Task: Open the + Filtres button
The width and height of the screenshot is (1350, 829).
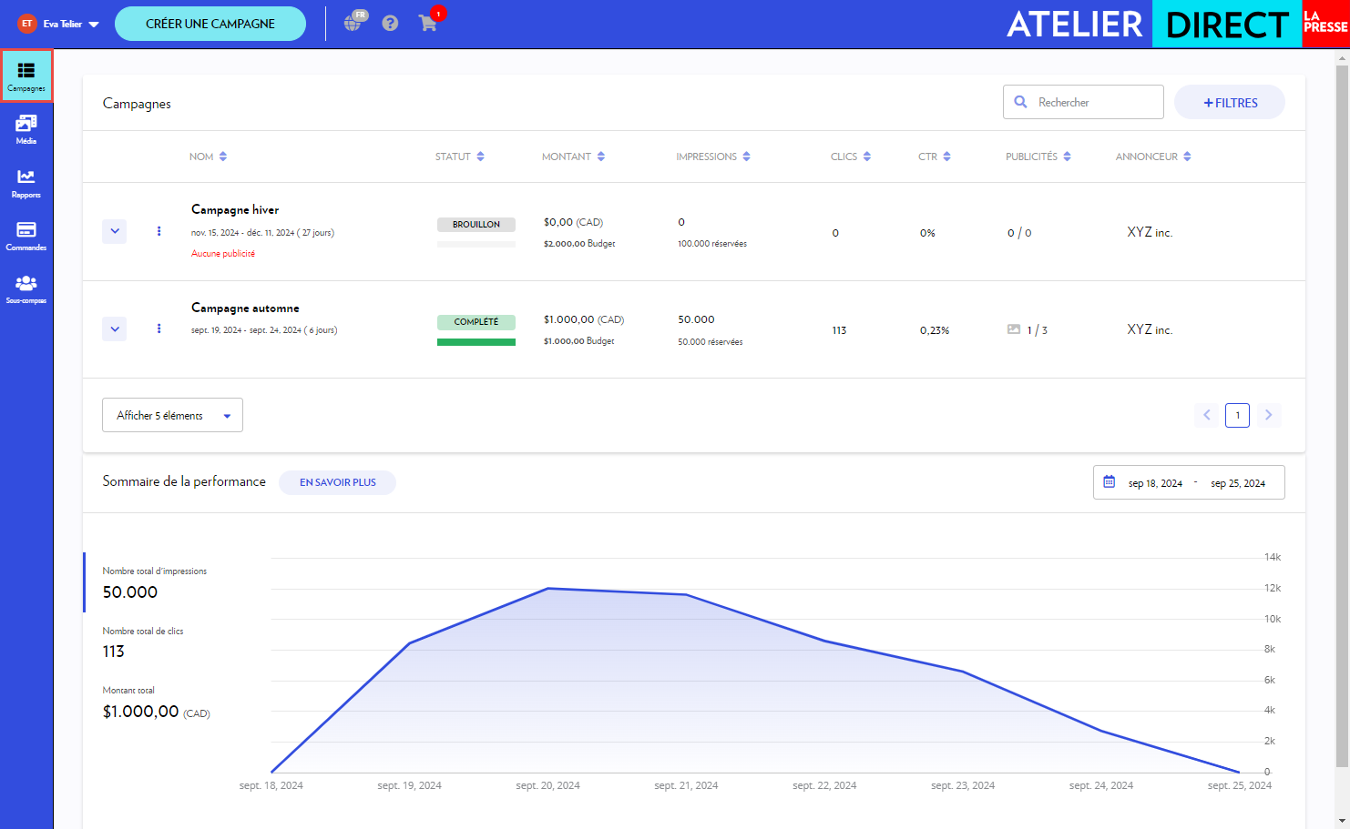Action: pos(1230,102)
